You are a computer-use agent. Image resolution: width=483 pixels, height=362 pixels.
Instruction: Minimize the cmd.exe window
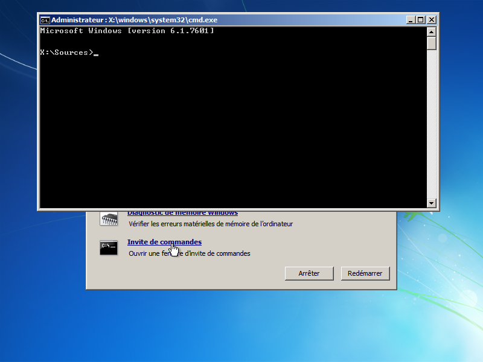tap(411, 20)
